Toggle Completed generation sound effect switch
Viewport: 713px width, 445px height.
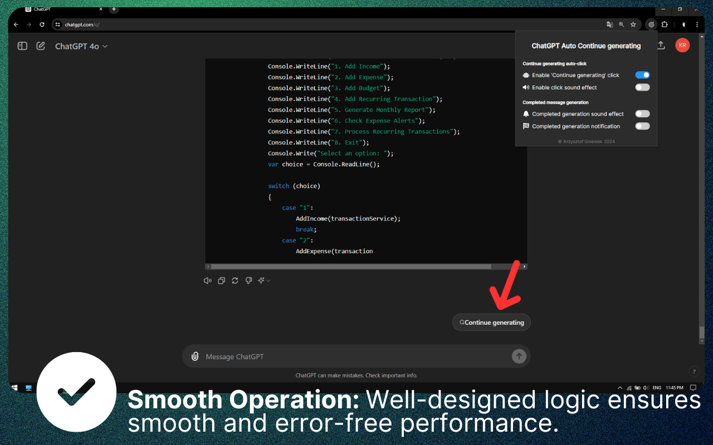(x=642, y=113)
